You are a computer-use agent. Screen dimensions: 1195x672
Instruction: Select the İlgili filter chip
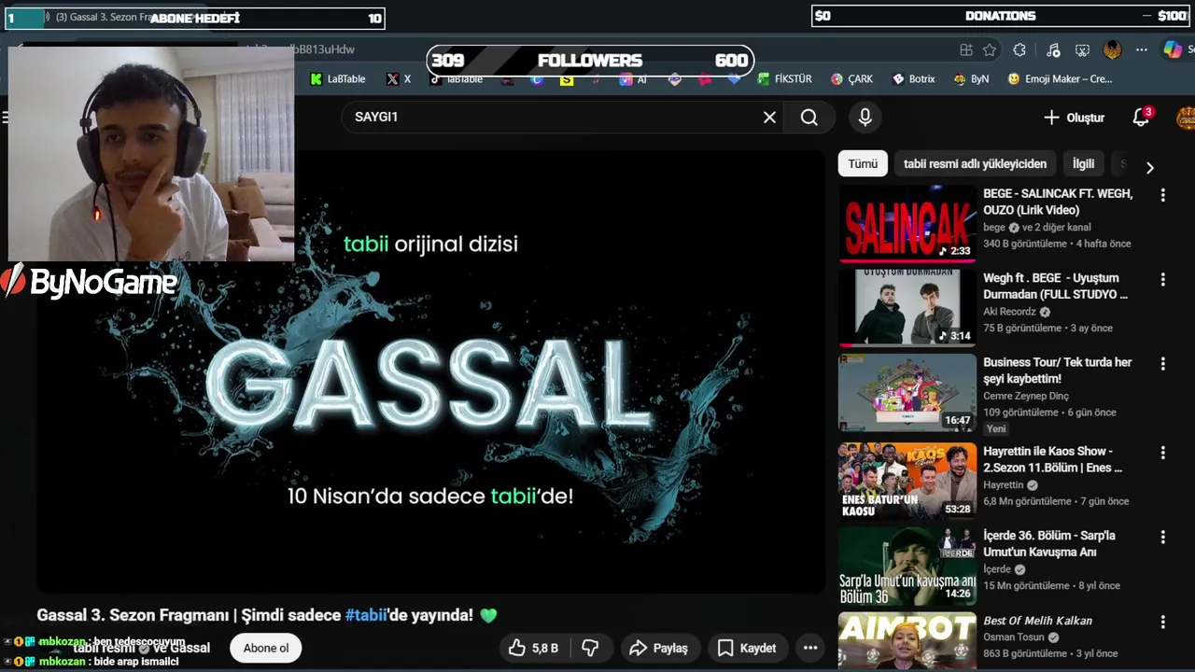(x=1083, y=163)
